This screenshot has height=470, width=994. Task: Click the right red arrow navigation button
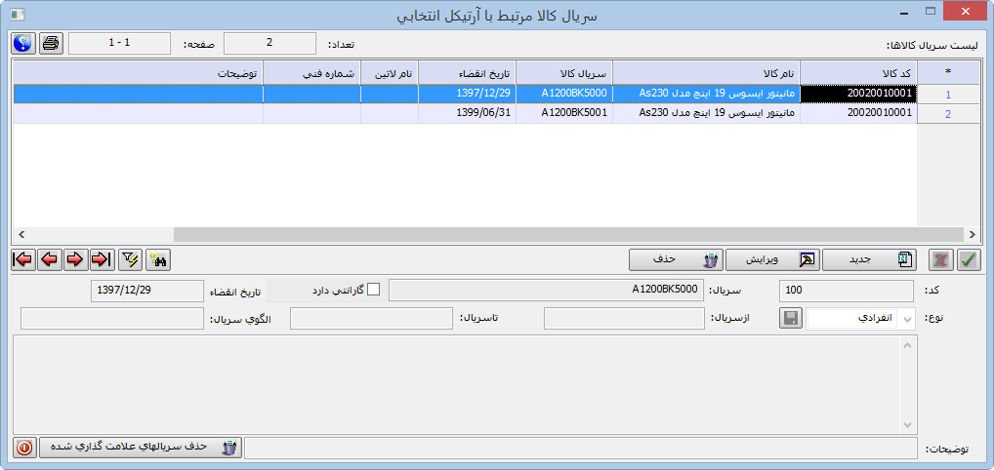75,259
